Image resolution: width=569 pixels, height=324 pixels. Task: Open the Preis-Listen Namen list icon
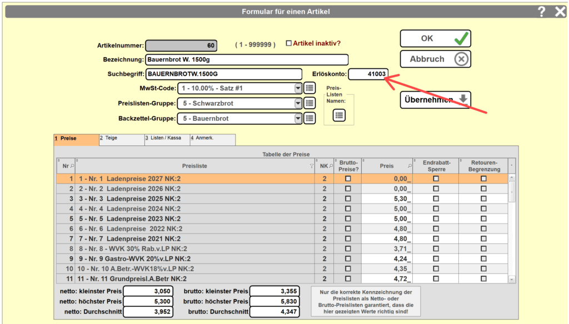339,115
